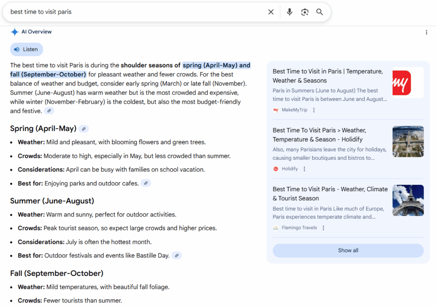Click the link chip beside Spring (April-May) heading

point(83,128)
